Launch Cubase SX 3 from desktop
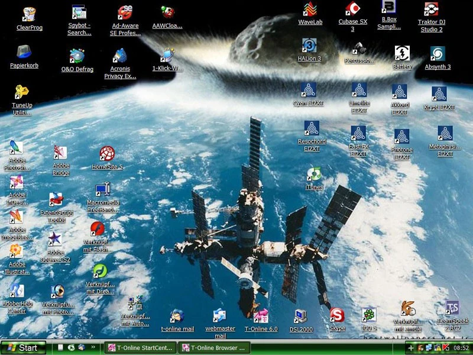The image size is (473, 355). (x=352, y=10)
